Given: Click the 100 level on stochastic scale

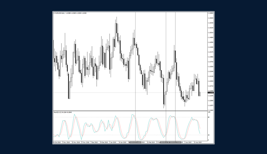Looking at the screenshot, I should click(x=209, y=112).
